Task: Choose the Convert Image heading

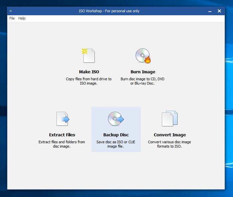Action: pyautogui.click(x=170, y=135)
